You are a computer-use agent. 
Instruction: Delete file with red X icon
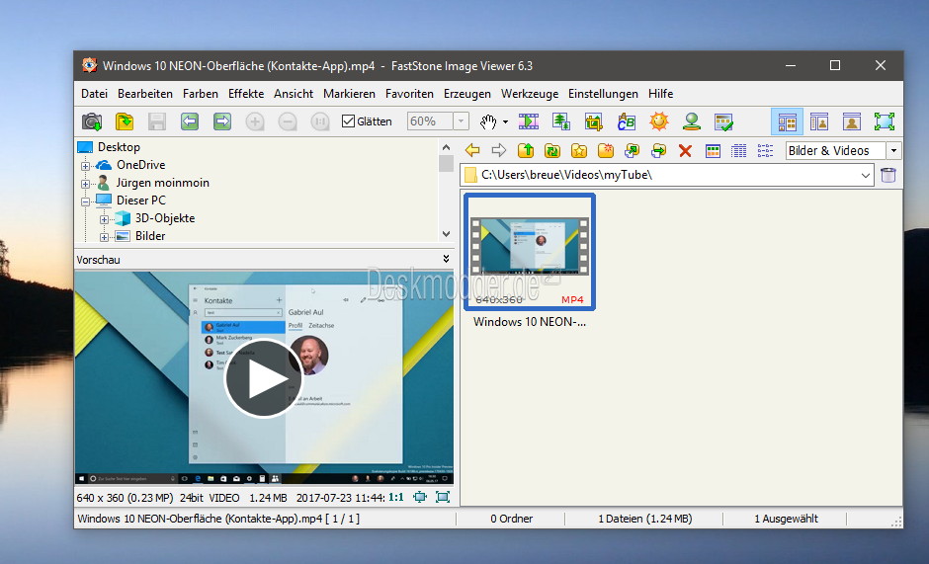click(x=686, y=150)
